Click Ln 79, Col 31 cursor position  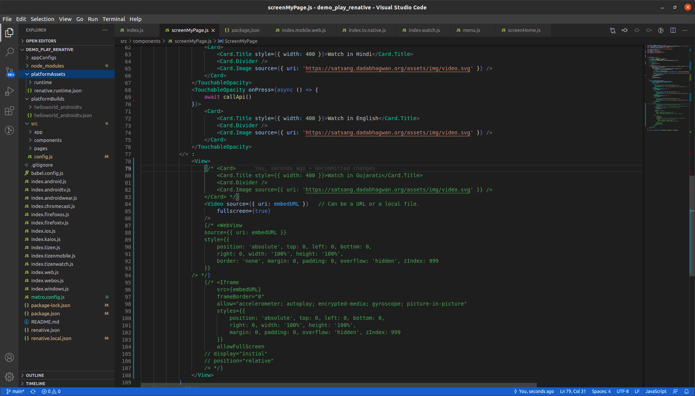(573, 391)
